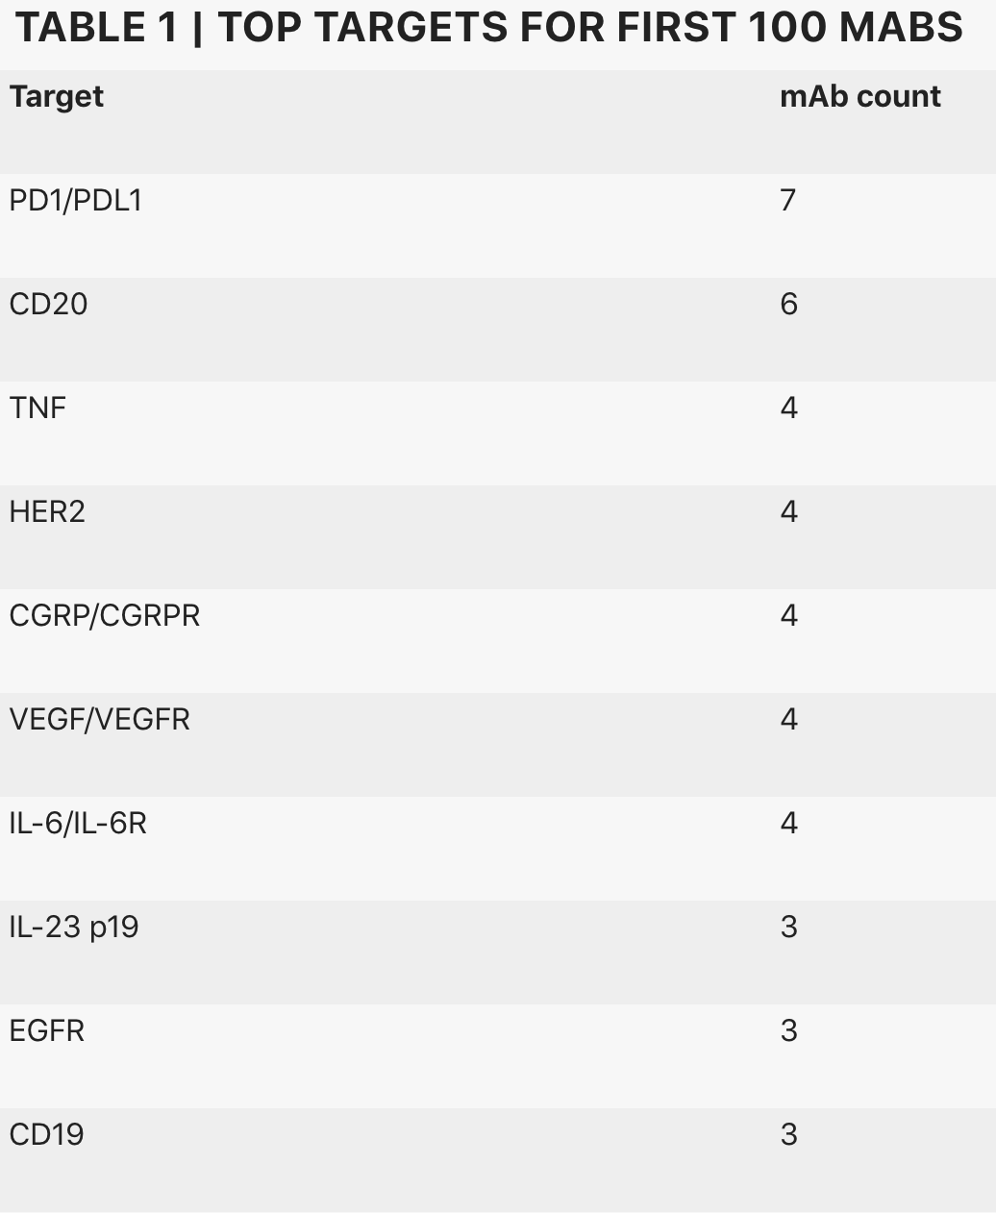This screenshot has width=996, height=1213.
Task: Click the PD1/PDL1 target cell
Action: pyautogui.click(x=76, y=200)
